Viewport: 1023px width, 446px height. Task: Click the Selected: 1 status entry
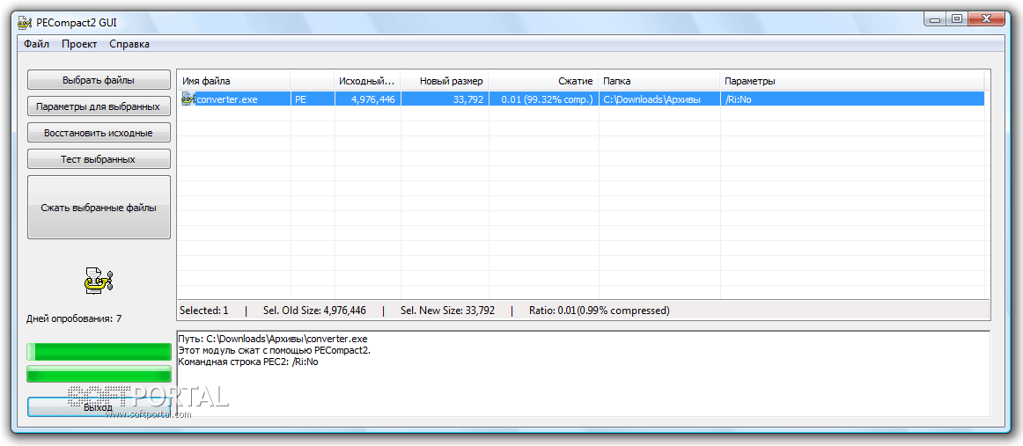pyautogui.click(x=203, y=311)
